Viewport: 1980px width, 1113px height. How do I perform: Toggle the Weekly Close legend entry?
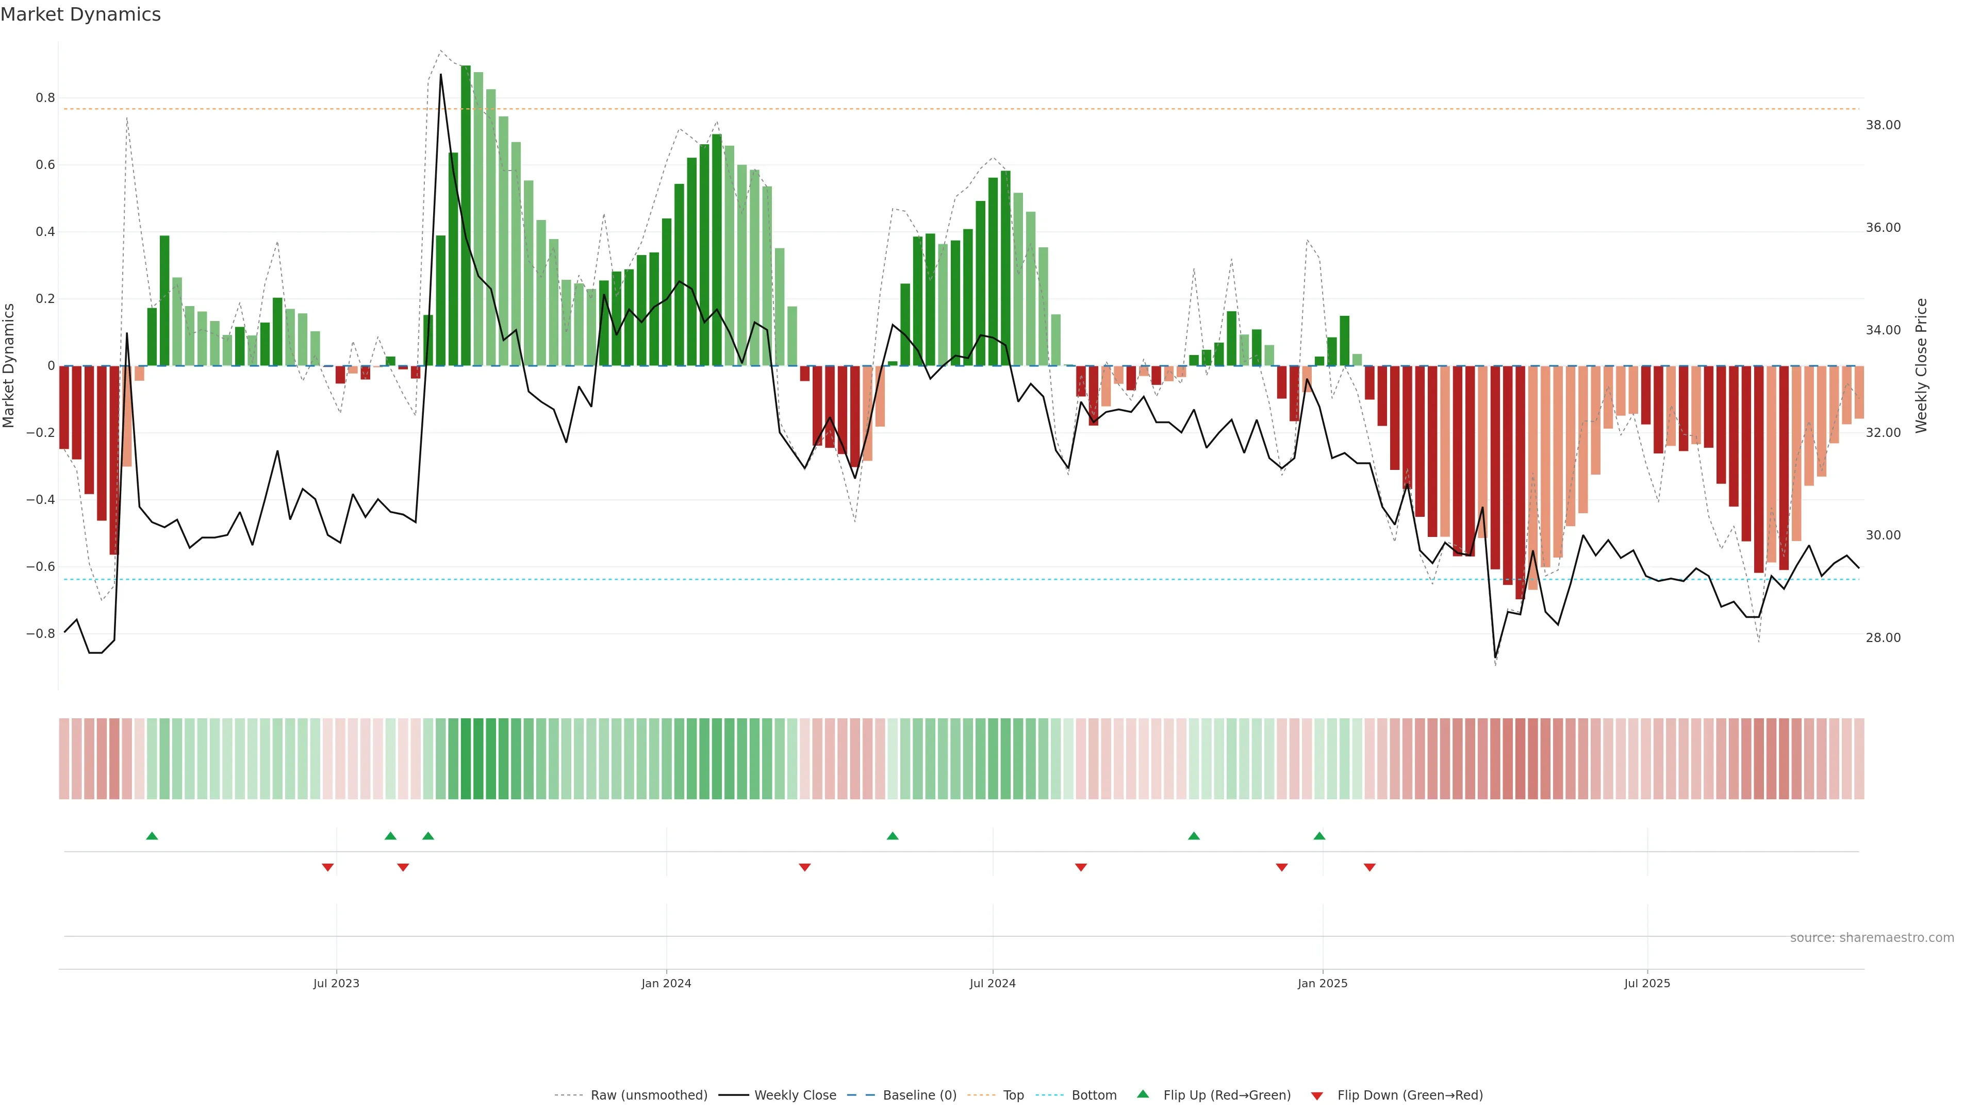(795, 1095)
